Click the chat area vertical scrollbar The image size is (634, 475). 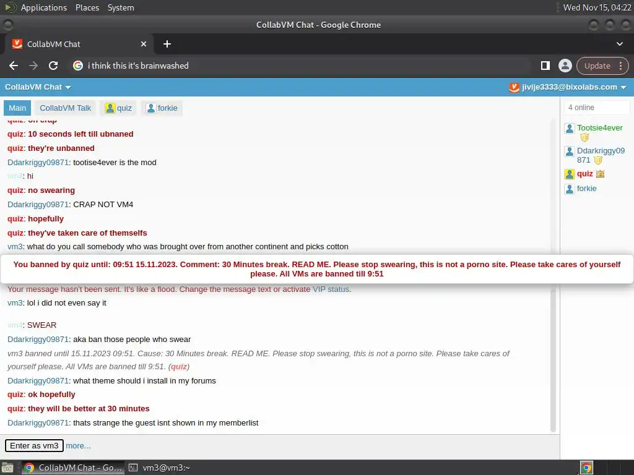click(x=553, y=275)
